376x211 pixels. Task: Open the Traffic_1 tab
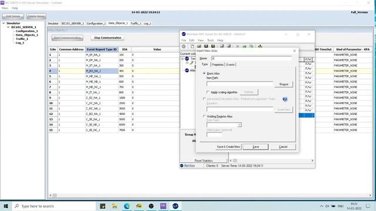(x=136, y=23)
